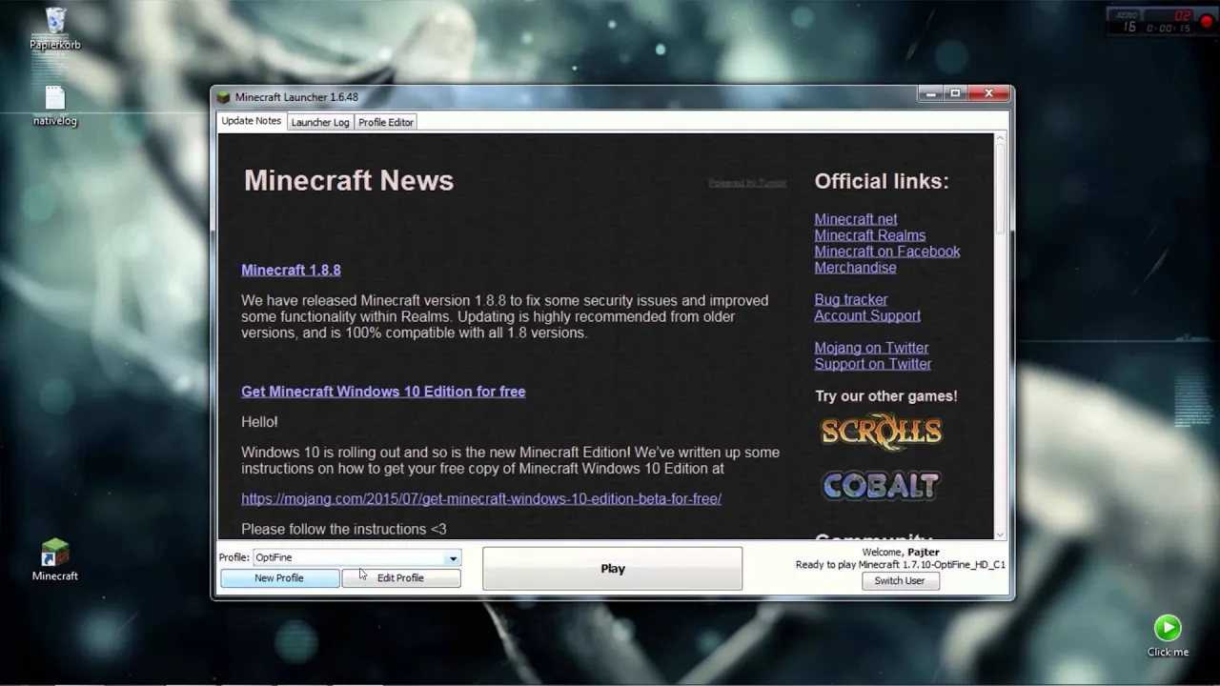
Task: Click the red recording indicator in overlay
Action: click(1207, 21)
